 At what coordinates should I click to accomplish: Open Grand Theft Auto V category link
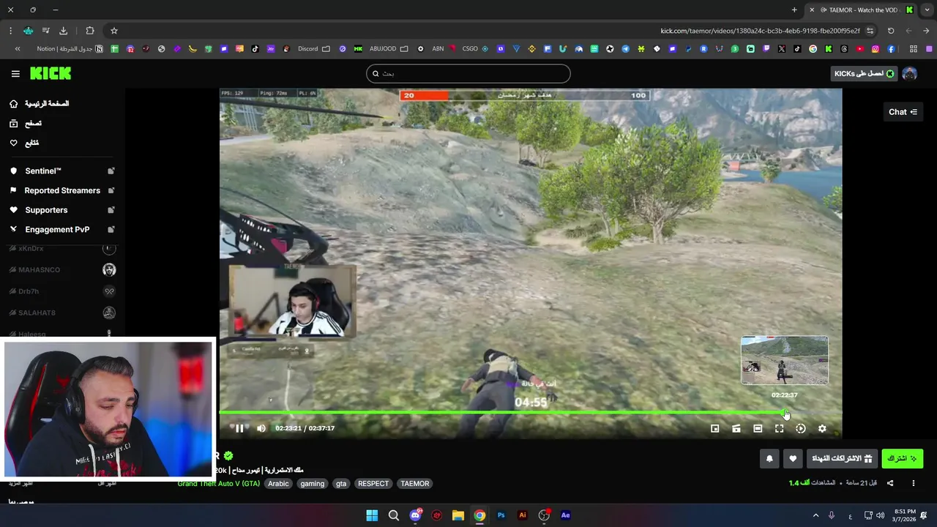219,483
